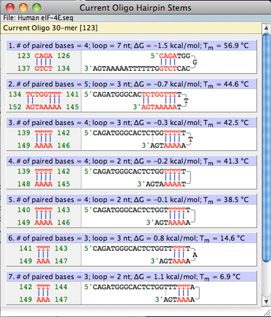Image resolution: width=271 pixels, height=317 pixels.
Task: Click the 5' strand sequence in hairpin 4
Action: (x=135, y=172)
